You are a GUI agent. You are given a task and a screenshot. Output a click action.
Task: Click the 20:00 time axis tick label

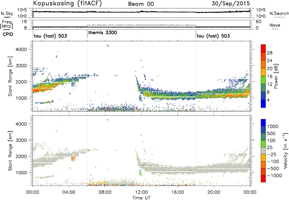click(213, 192)
